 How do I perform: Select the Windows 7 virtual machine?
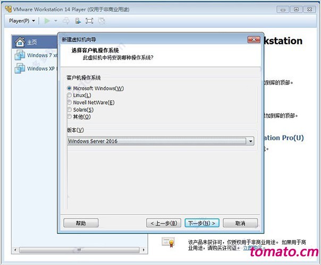(36, 55)
